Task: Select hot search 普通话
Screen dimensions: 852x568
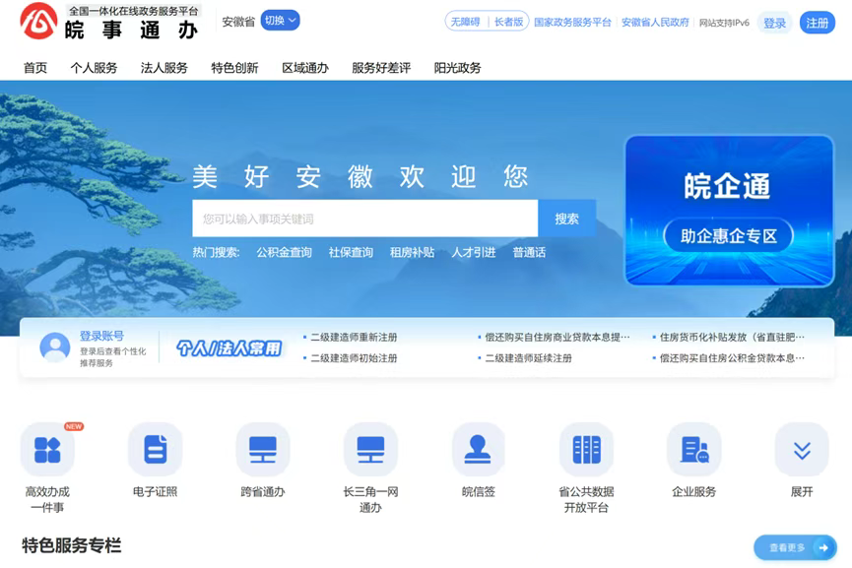Action: click(x=529, y=253)
